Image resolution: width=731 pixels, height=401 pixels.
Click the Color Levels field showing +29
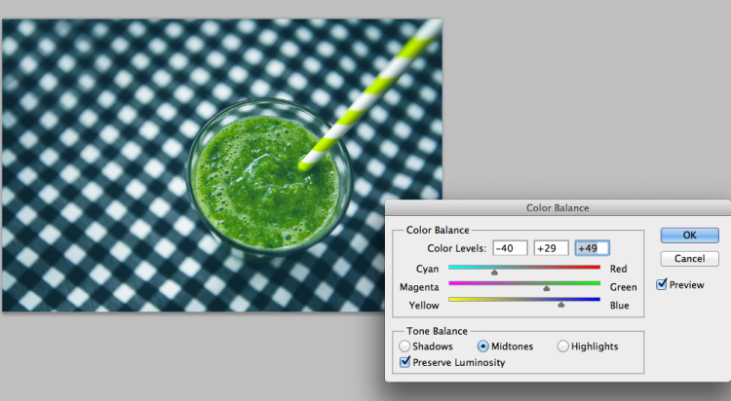[551, 248]
